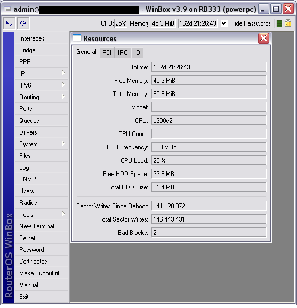Click the toolbar Memory 45.3 MiB indicator
The image size is (297, 308).
(163, 23)
